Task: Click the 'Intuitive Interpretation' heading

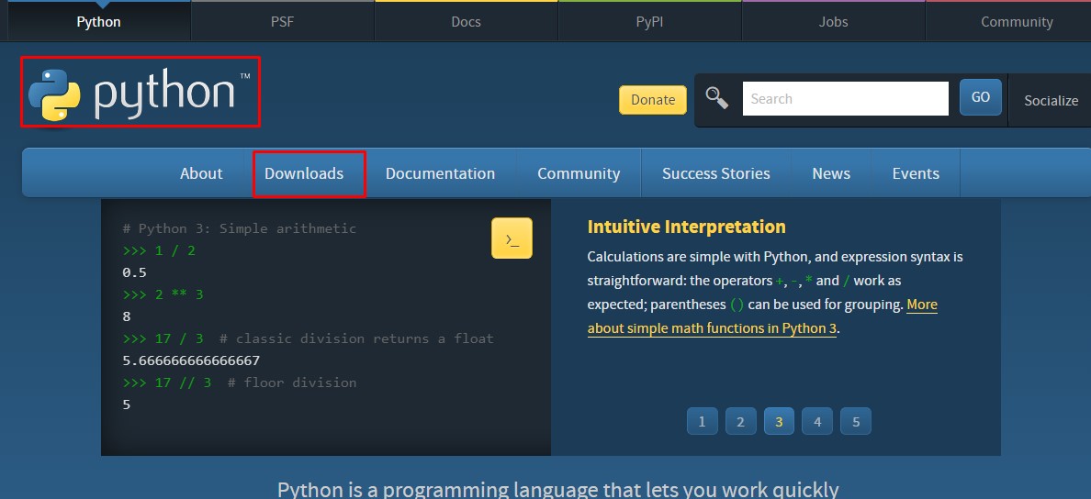Action: tap(687, 227)
